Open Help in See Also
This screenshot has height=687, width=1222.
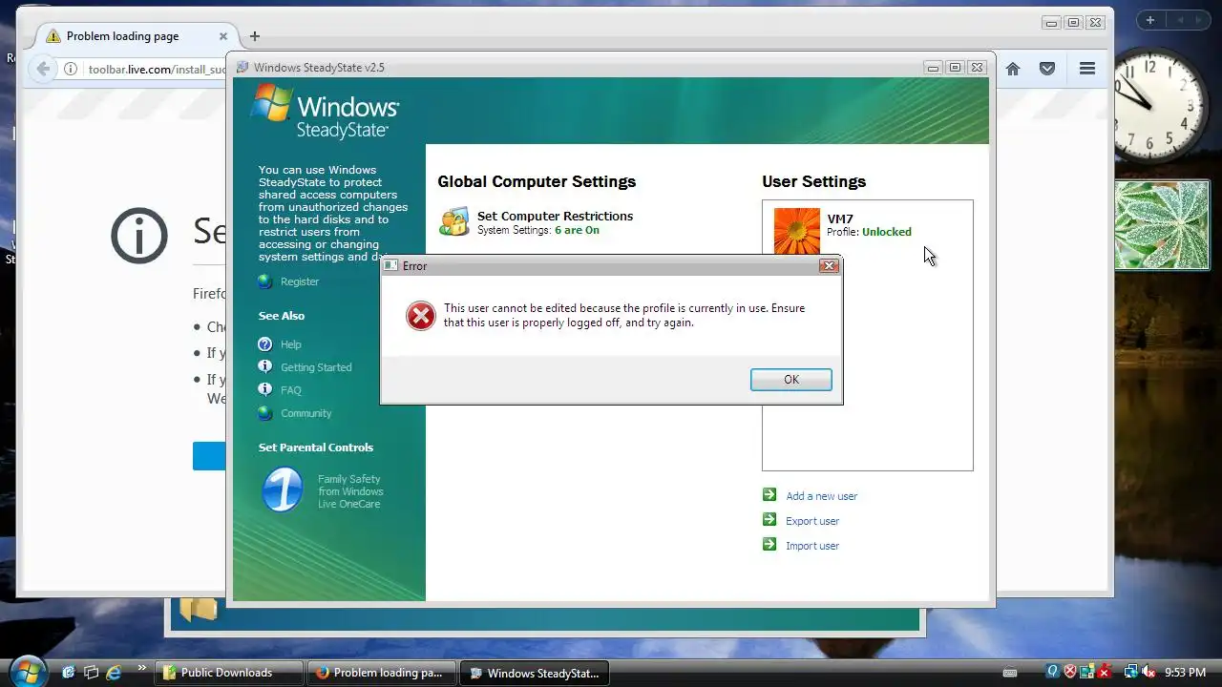coord(291,344)
